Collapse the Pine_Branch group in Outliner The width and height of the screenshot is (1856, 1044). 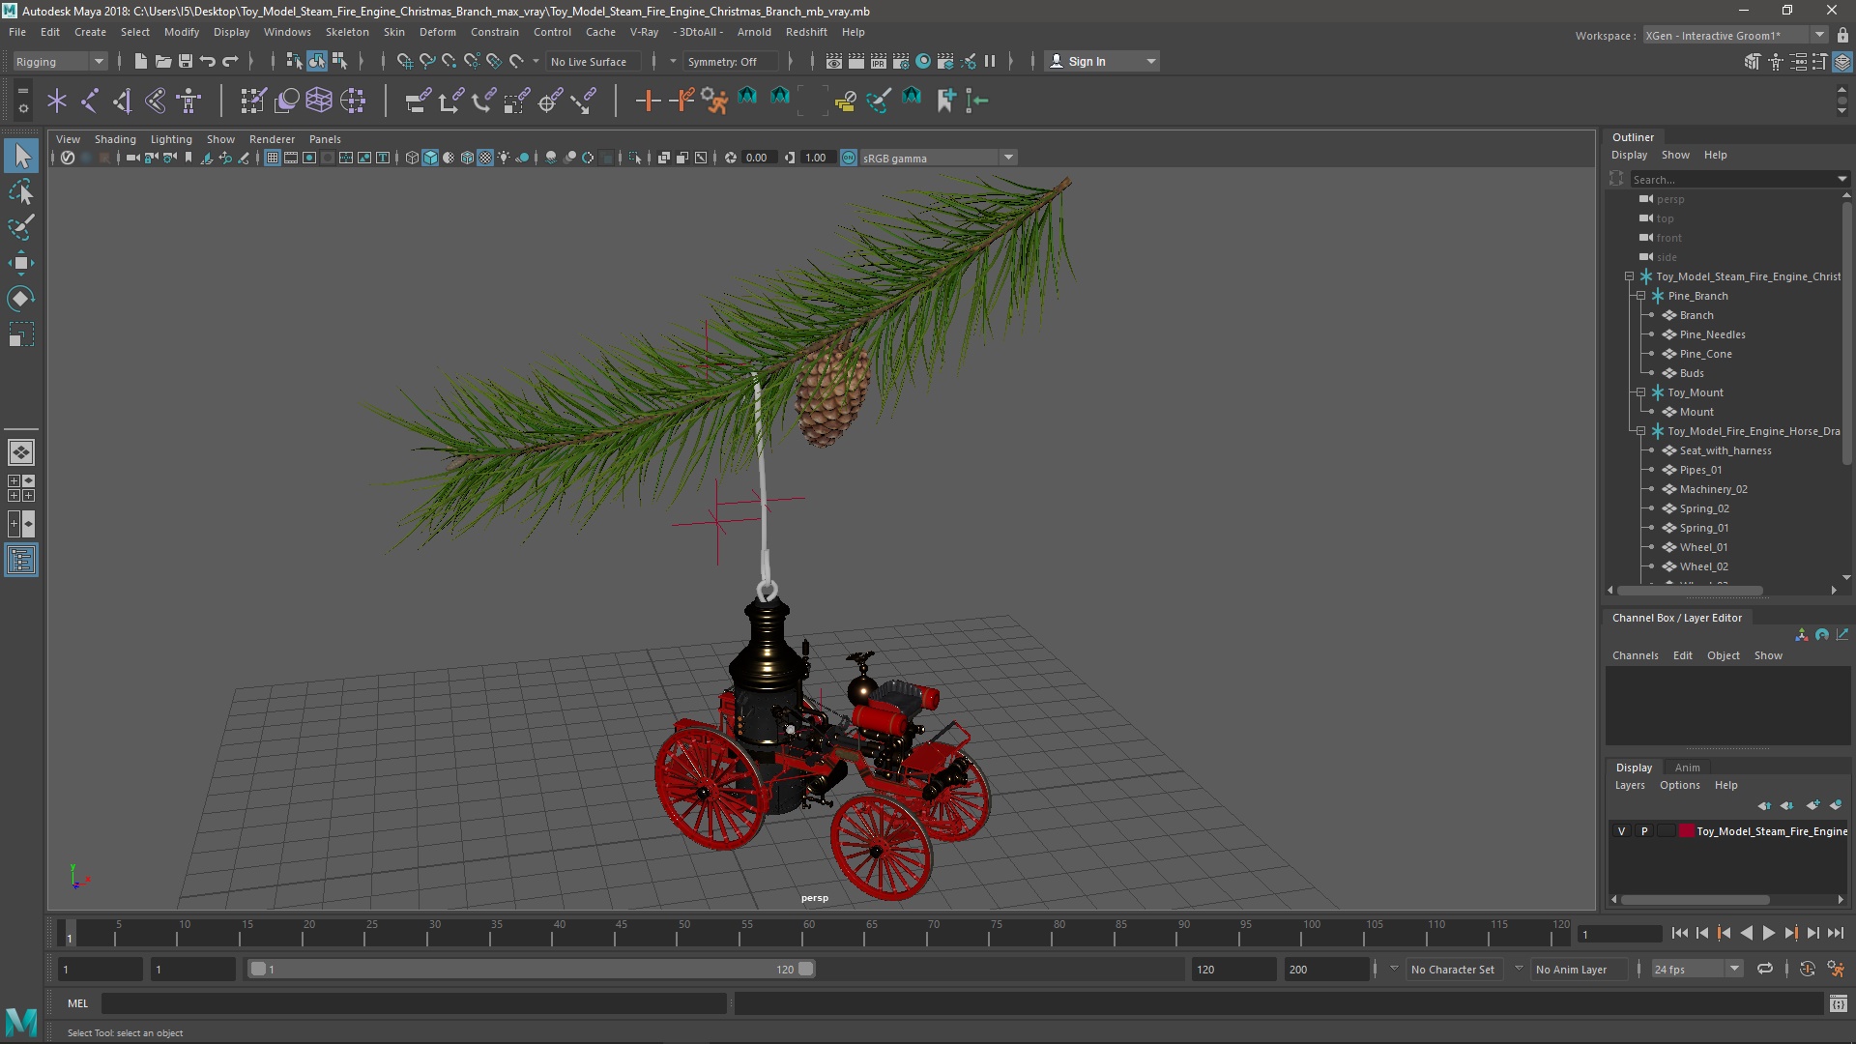tap(1640, 296)
